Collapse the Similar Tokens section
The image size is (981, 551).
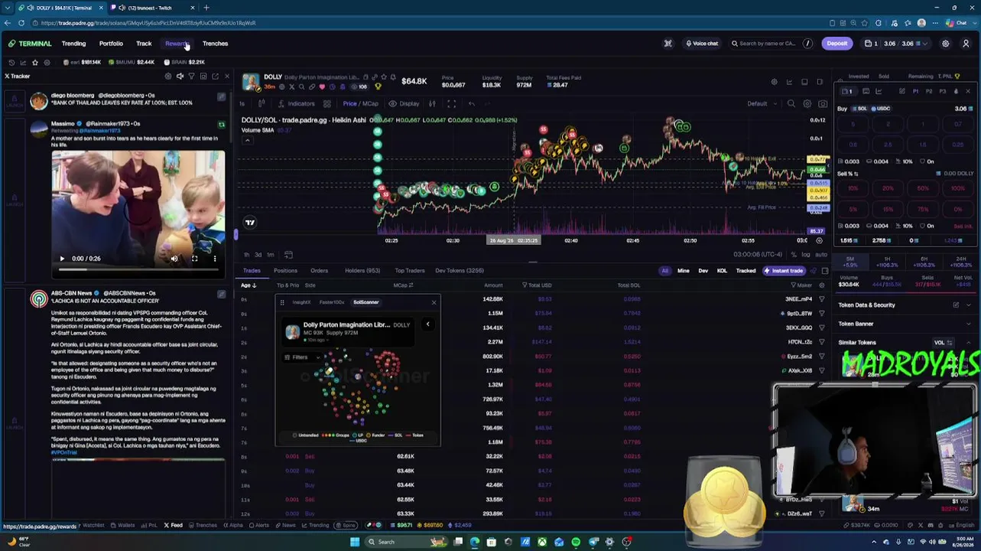click(x=968, y=343)
